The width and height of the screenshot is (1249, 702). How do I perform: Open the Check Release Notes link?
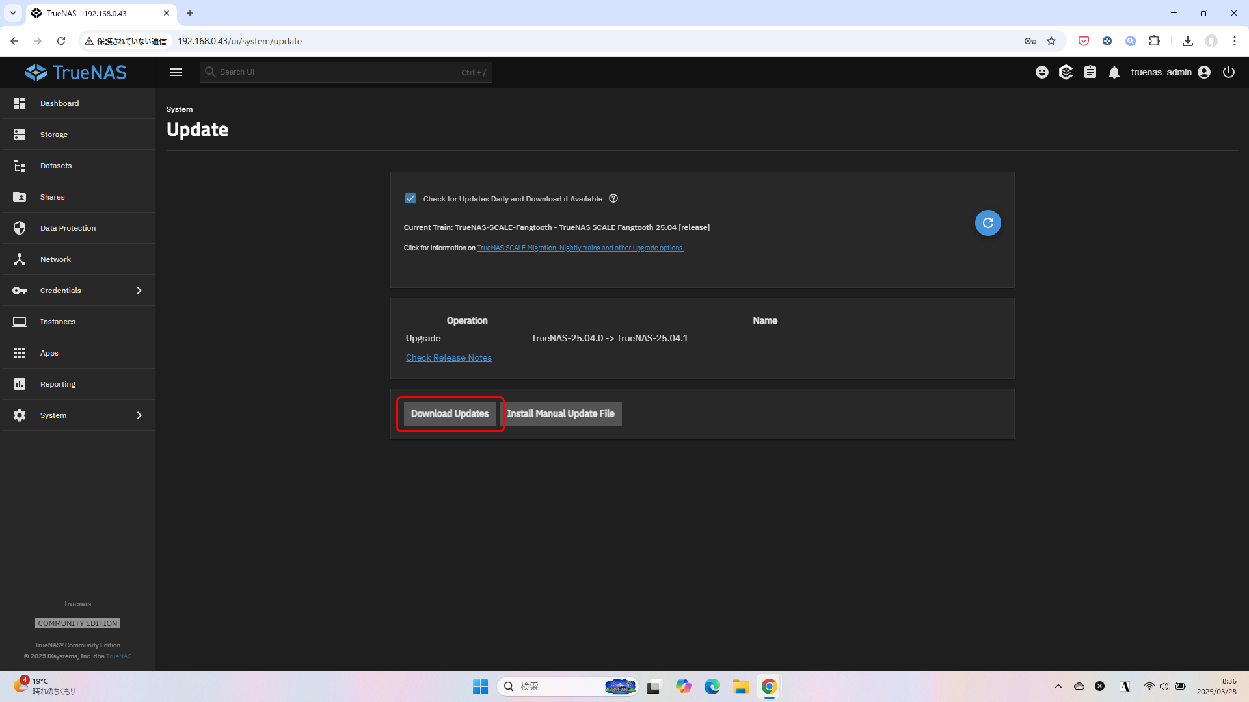pyautogui.click(x=449, y=358)
